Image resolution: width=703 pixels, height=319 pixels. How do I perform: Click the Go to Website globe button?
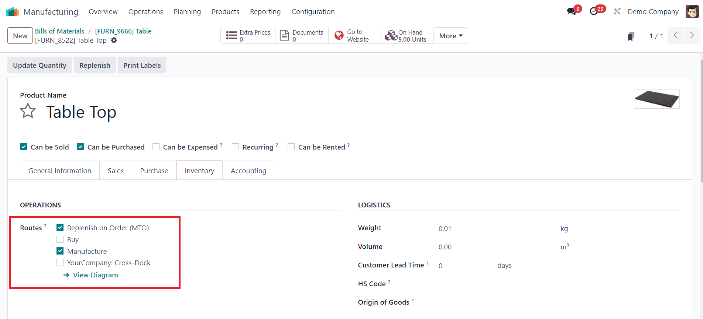pos(354,36)
